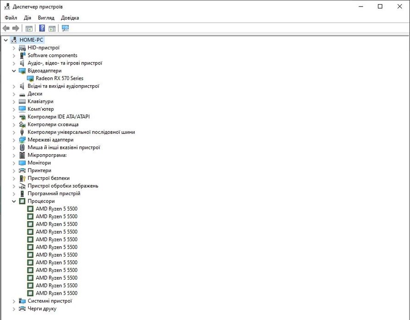The image size is (410, 320).
Task: Click the Мікропрограма firmware chip icon
Action: tap(22, 155)
